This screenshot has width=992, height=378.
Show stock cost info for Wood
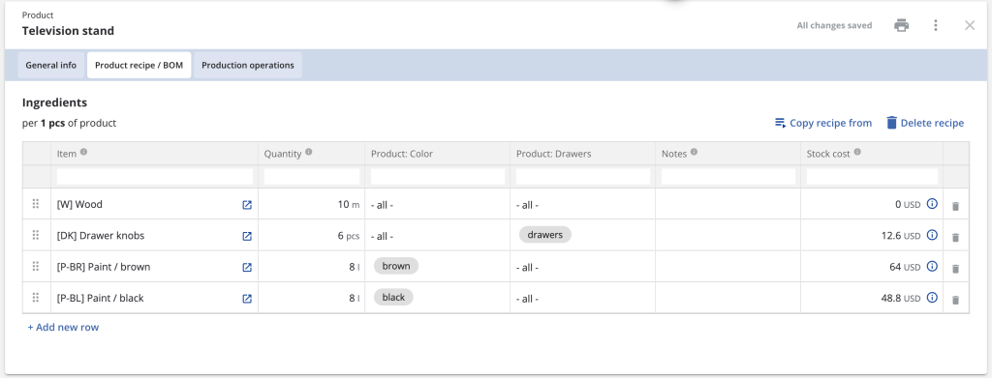(932, 204)
